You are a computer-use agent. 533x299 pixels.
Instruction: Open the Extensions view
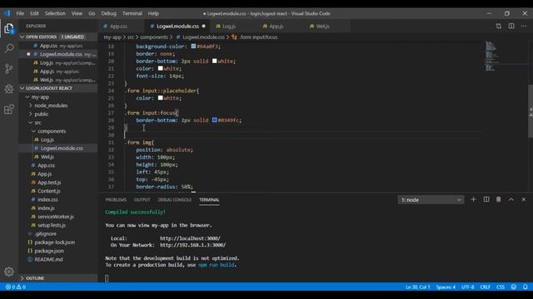[x=9, y=109]
